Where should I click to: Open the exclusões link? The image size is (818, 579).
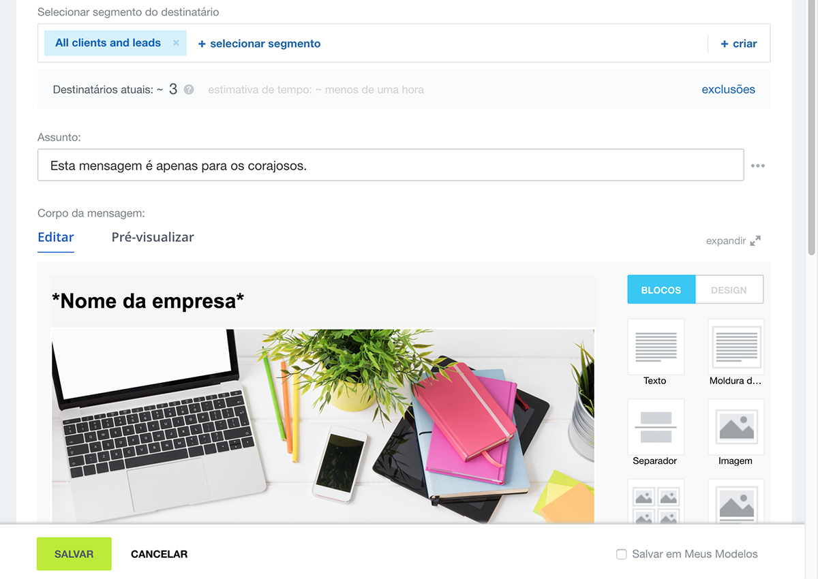coord(728,89)
